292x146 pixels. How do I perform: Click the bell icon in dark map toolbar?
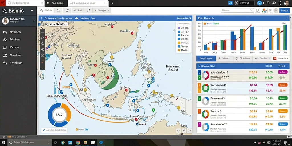[x=42, y=44]
